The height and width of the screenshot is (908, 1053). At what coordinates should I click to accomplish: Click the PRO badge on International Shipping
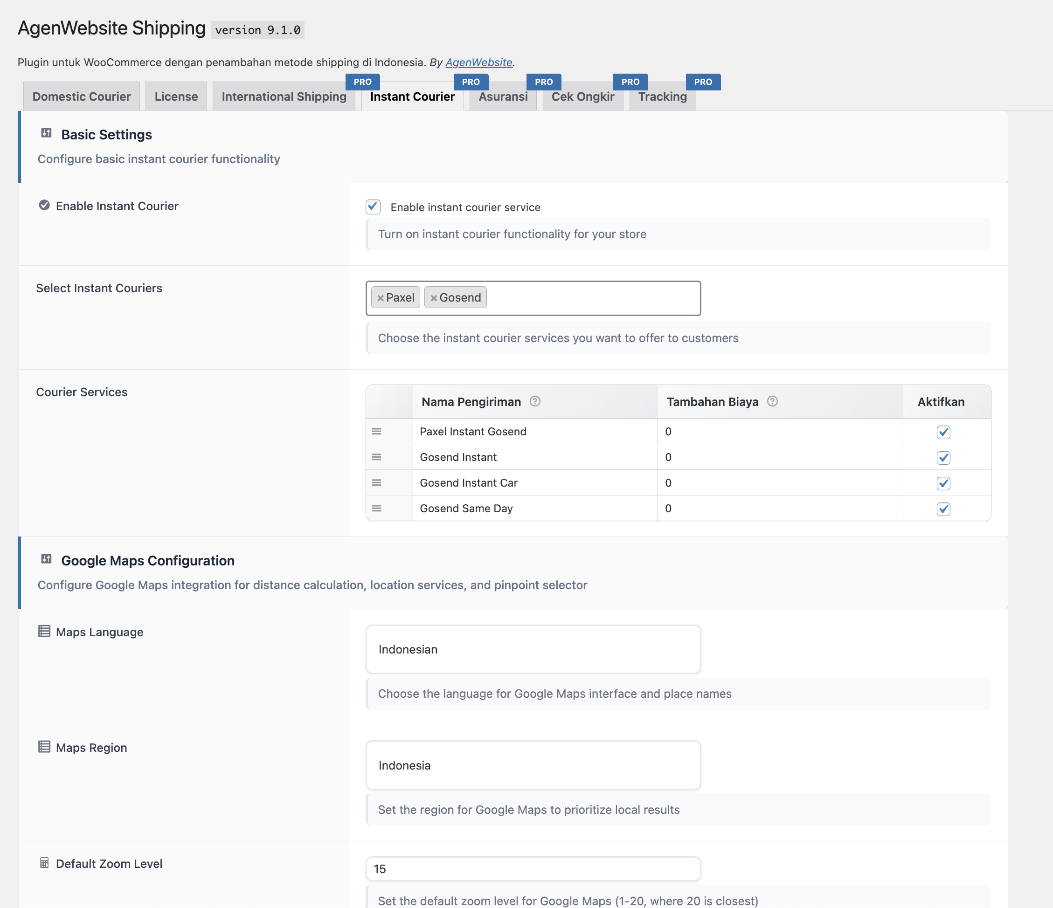pyautogui.click(x=363, y=82)
